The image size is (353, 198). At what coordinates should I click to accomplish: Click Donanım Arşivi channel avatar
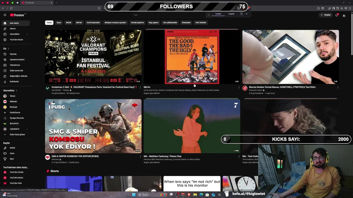[x=245, y=88]
